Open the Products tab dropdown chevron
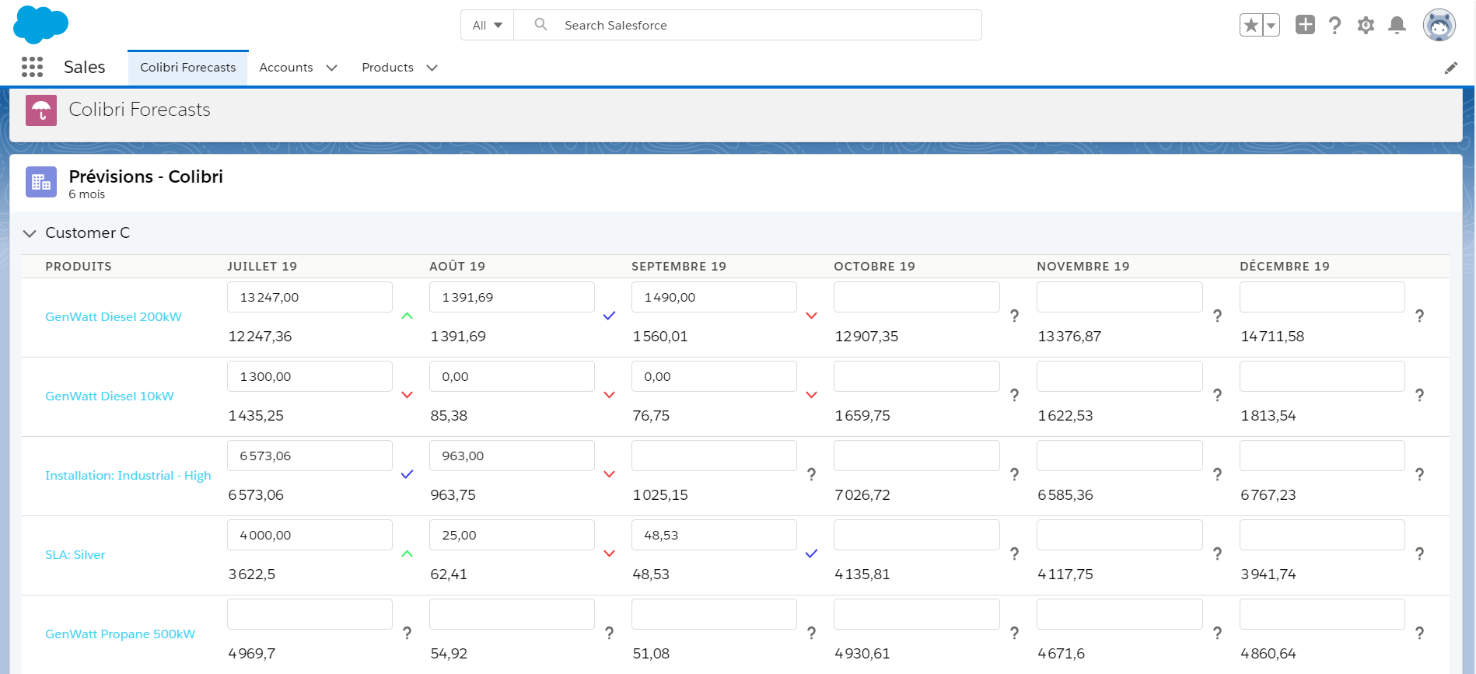The image size is (1476, 674). pyautogui.click(x=432, y=68)
